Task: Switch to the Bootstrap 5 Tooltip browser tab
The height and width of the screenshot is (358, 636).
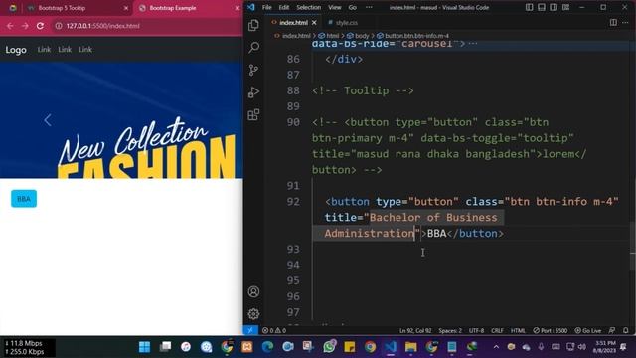Action: pyautogui.click(x=79, y=8)
